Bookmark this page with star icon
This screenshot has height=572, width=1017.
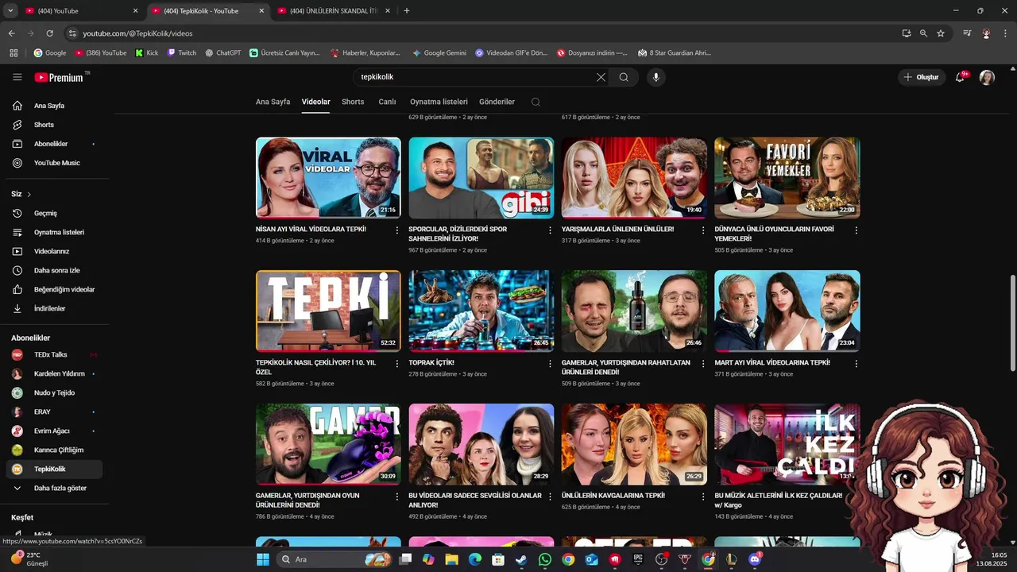click(x=941, y=33)
